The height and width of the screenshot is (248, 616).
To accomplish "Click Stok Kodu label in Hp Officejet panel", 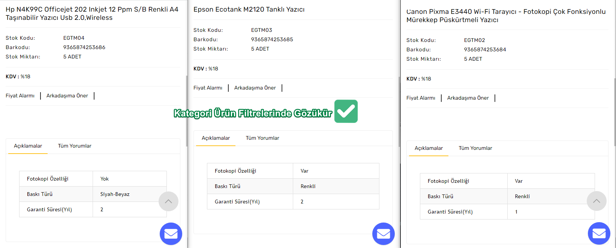I will [x=20, y=38].
